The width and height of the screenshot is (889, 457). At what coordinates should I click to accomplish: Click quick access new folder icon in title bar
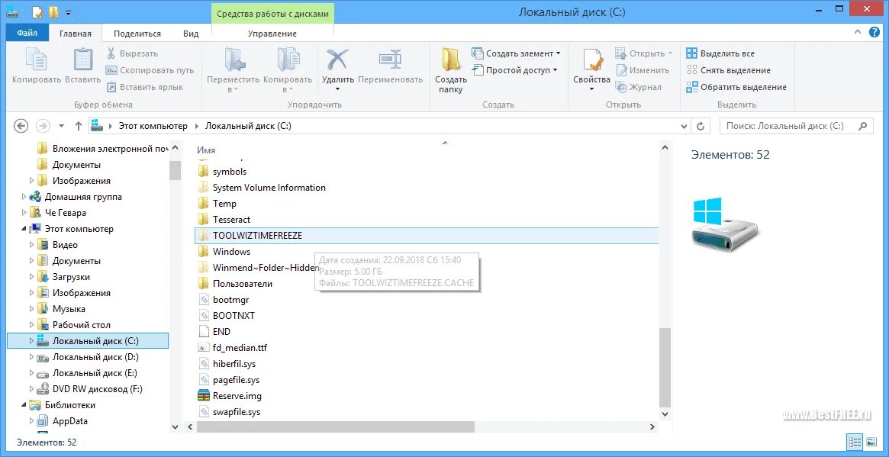point(53,12)
